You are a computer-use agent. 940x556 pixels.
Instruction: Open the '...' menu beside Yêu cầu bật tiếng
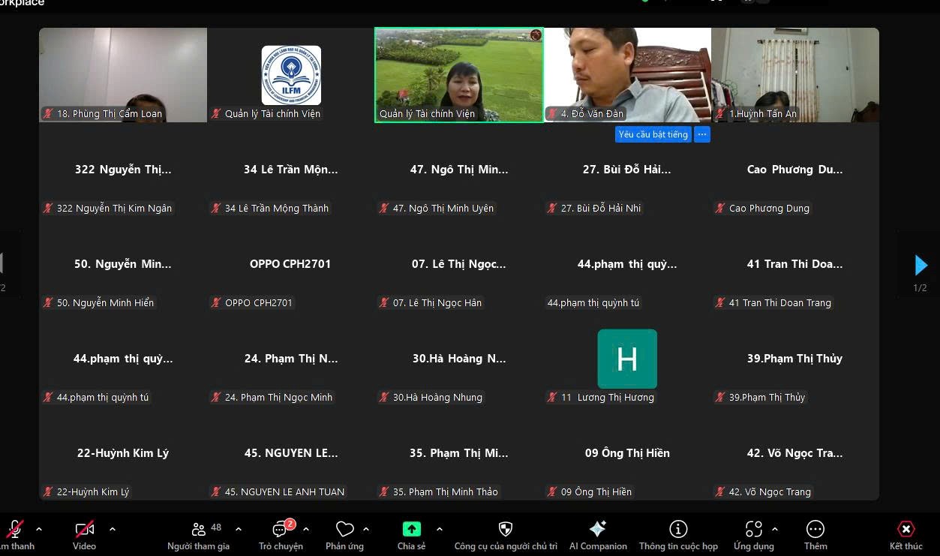click(702, 134)
